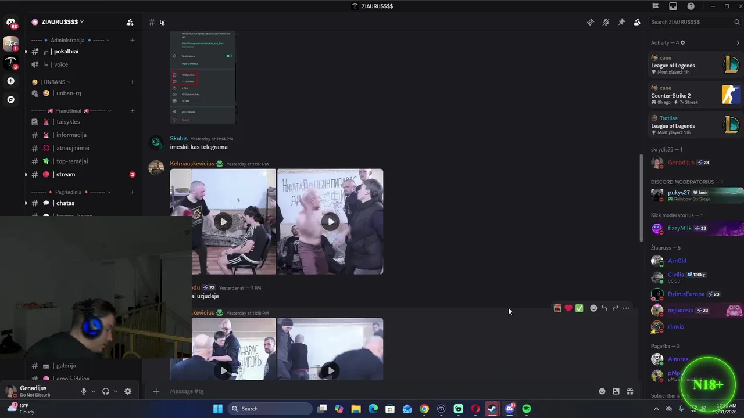Open the galerija channel
The image size is (744, 418).
click(83, 366)
